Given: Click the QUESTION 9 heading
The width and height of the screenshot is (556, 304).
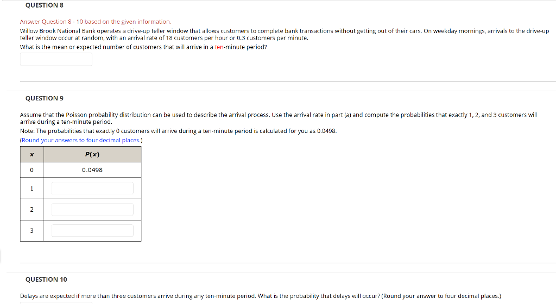Looking at the screenshot, I should click(45, 98).
